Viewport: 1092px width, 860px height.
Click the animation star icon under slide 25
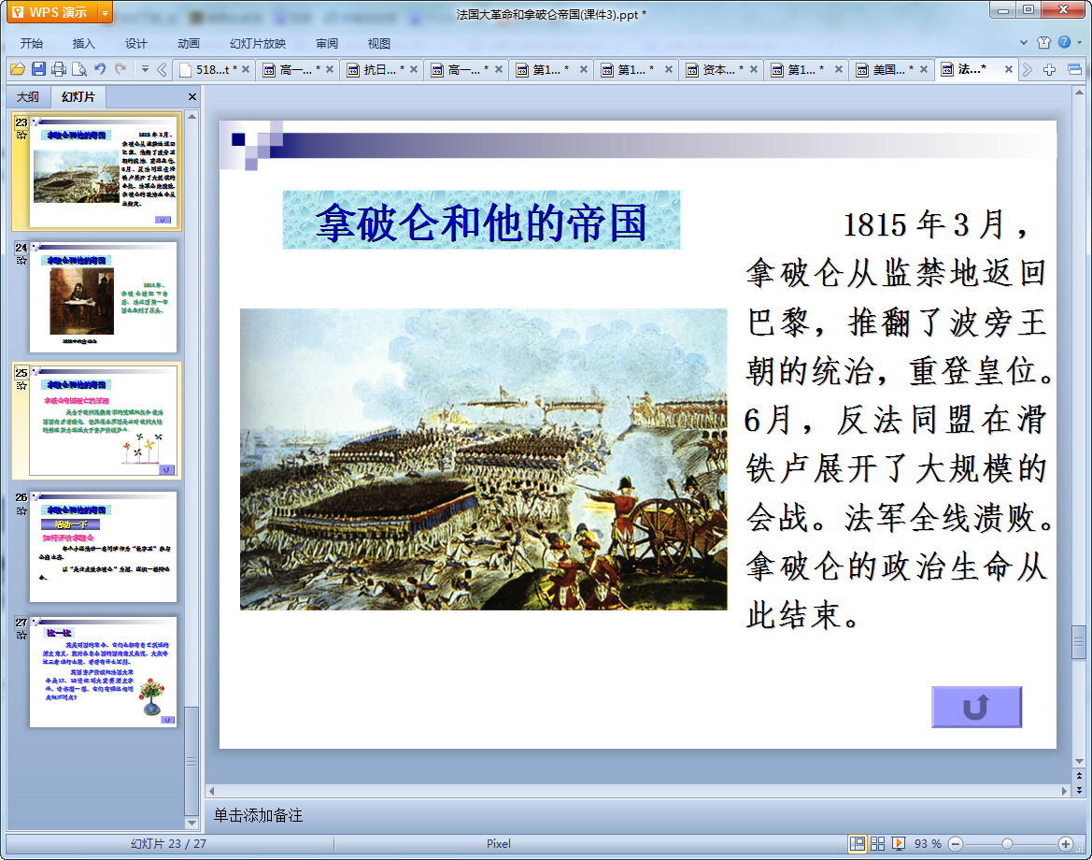tap(21, 385)
